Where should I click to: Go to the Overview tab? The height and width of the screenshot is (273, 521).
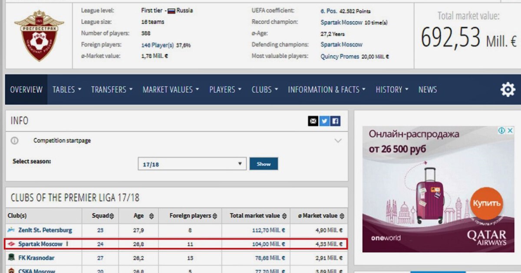tap(26, 90)
